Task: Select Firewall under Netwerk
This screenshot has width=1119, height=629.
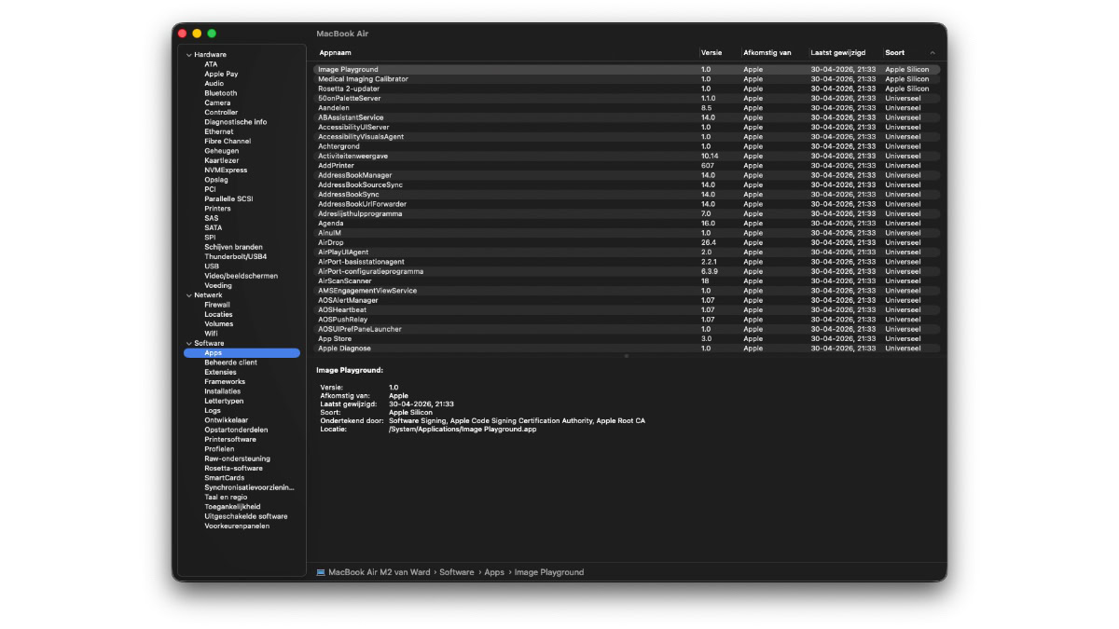Action: (x=217, y=305)
